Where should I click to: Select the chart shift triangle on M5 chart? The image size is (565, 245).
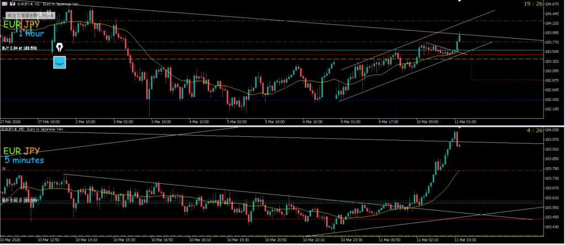pos(460,127)
